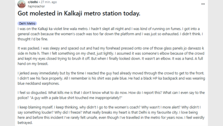Click the '27 min. ago' timestamp
Screen dimensions: 223x126
point(49,2)
